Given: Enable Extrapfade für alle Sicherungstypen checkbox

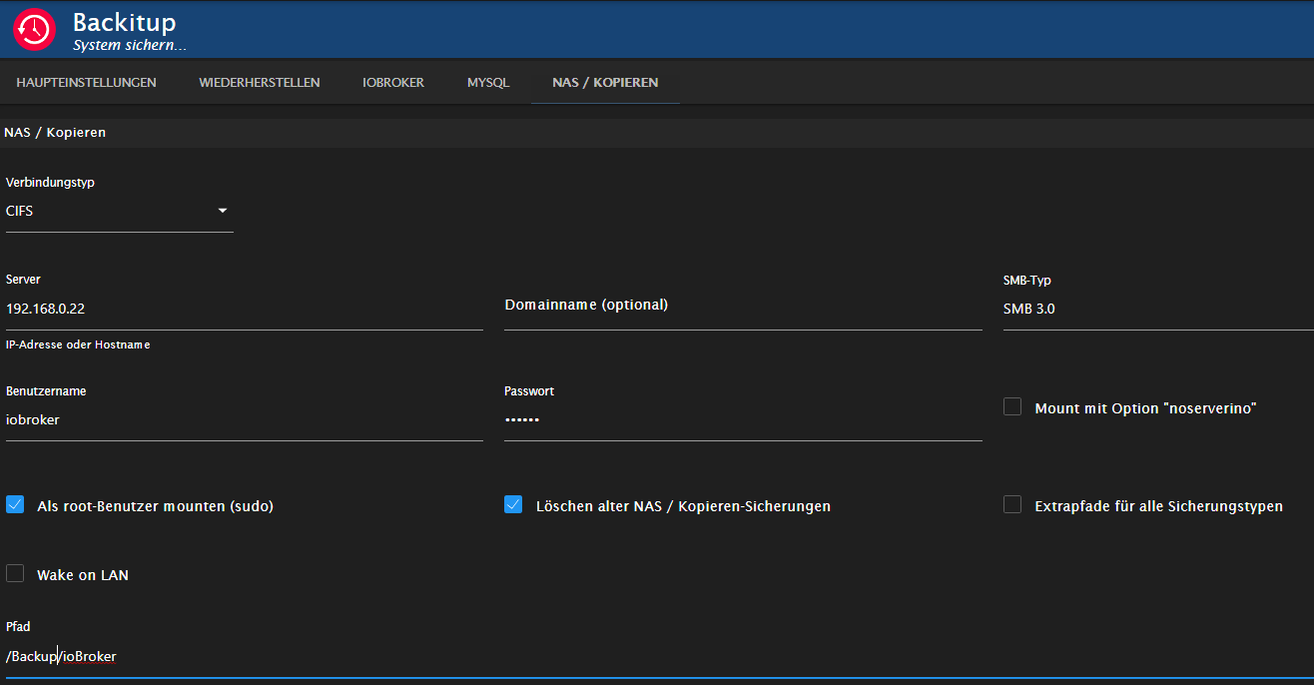Looking at the screenshot, I should click(1012, 504).
